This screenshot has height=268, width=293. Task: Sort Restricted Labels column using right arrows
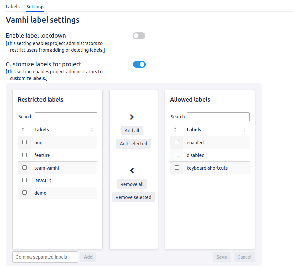92,130
